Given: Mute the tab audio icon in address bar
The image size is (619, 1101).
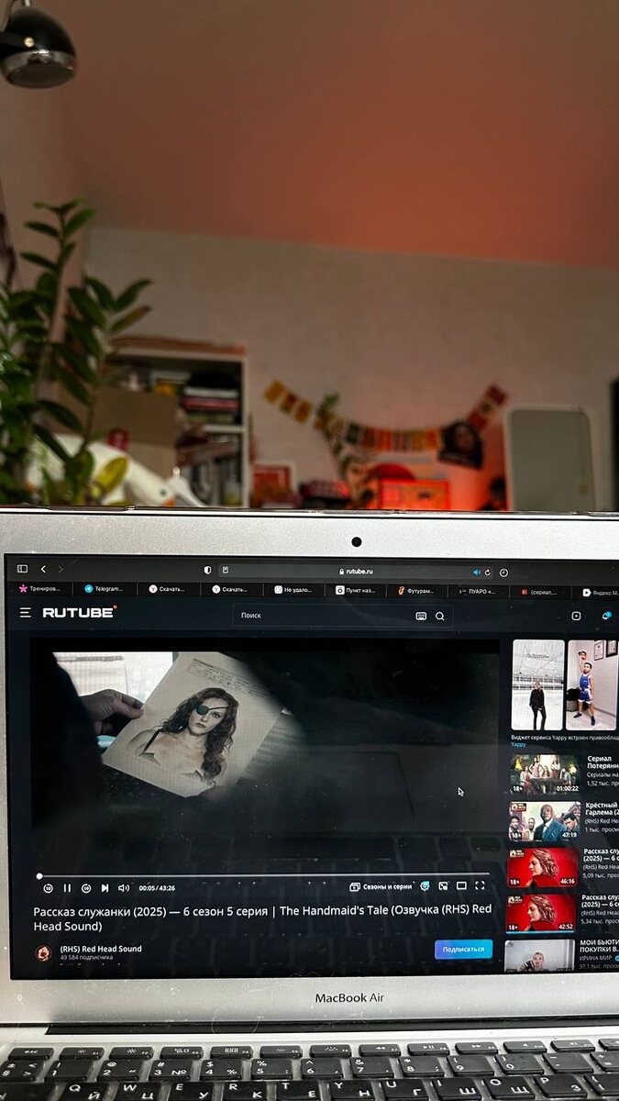Looking at the screenshot, I should coord(477,572).
